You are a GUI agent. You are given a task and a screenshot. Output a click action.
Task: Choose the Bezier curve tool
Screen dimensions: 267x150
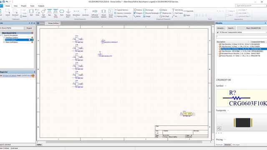(x=137, y=16)
